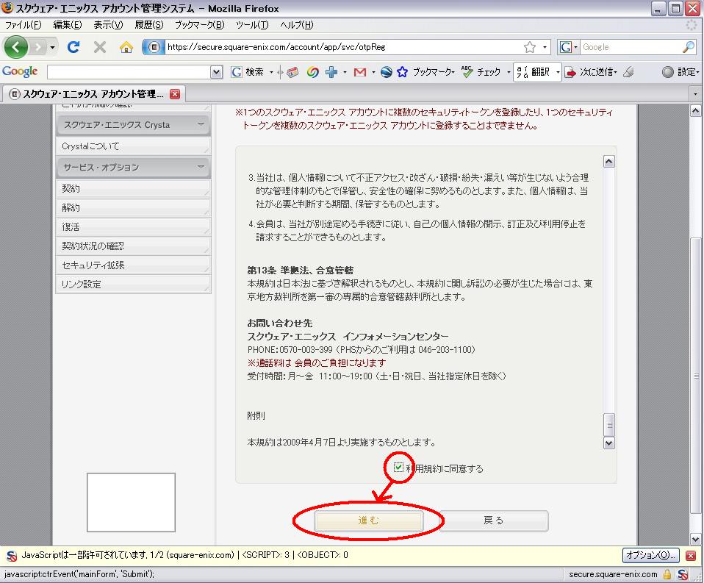The image size is (704, 583).
Task: Click the Google Toolbar 検索 button
Action: tap(248, 72)
